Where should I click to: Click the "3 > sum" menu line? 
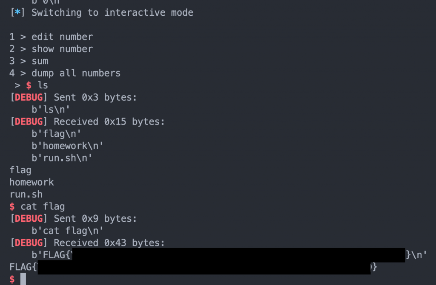coord(29,61)
